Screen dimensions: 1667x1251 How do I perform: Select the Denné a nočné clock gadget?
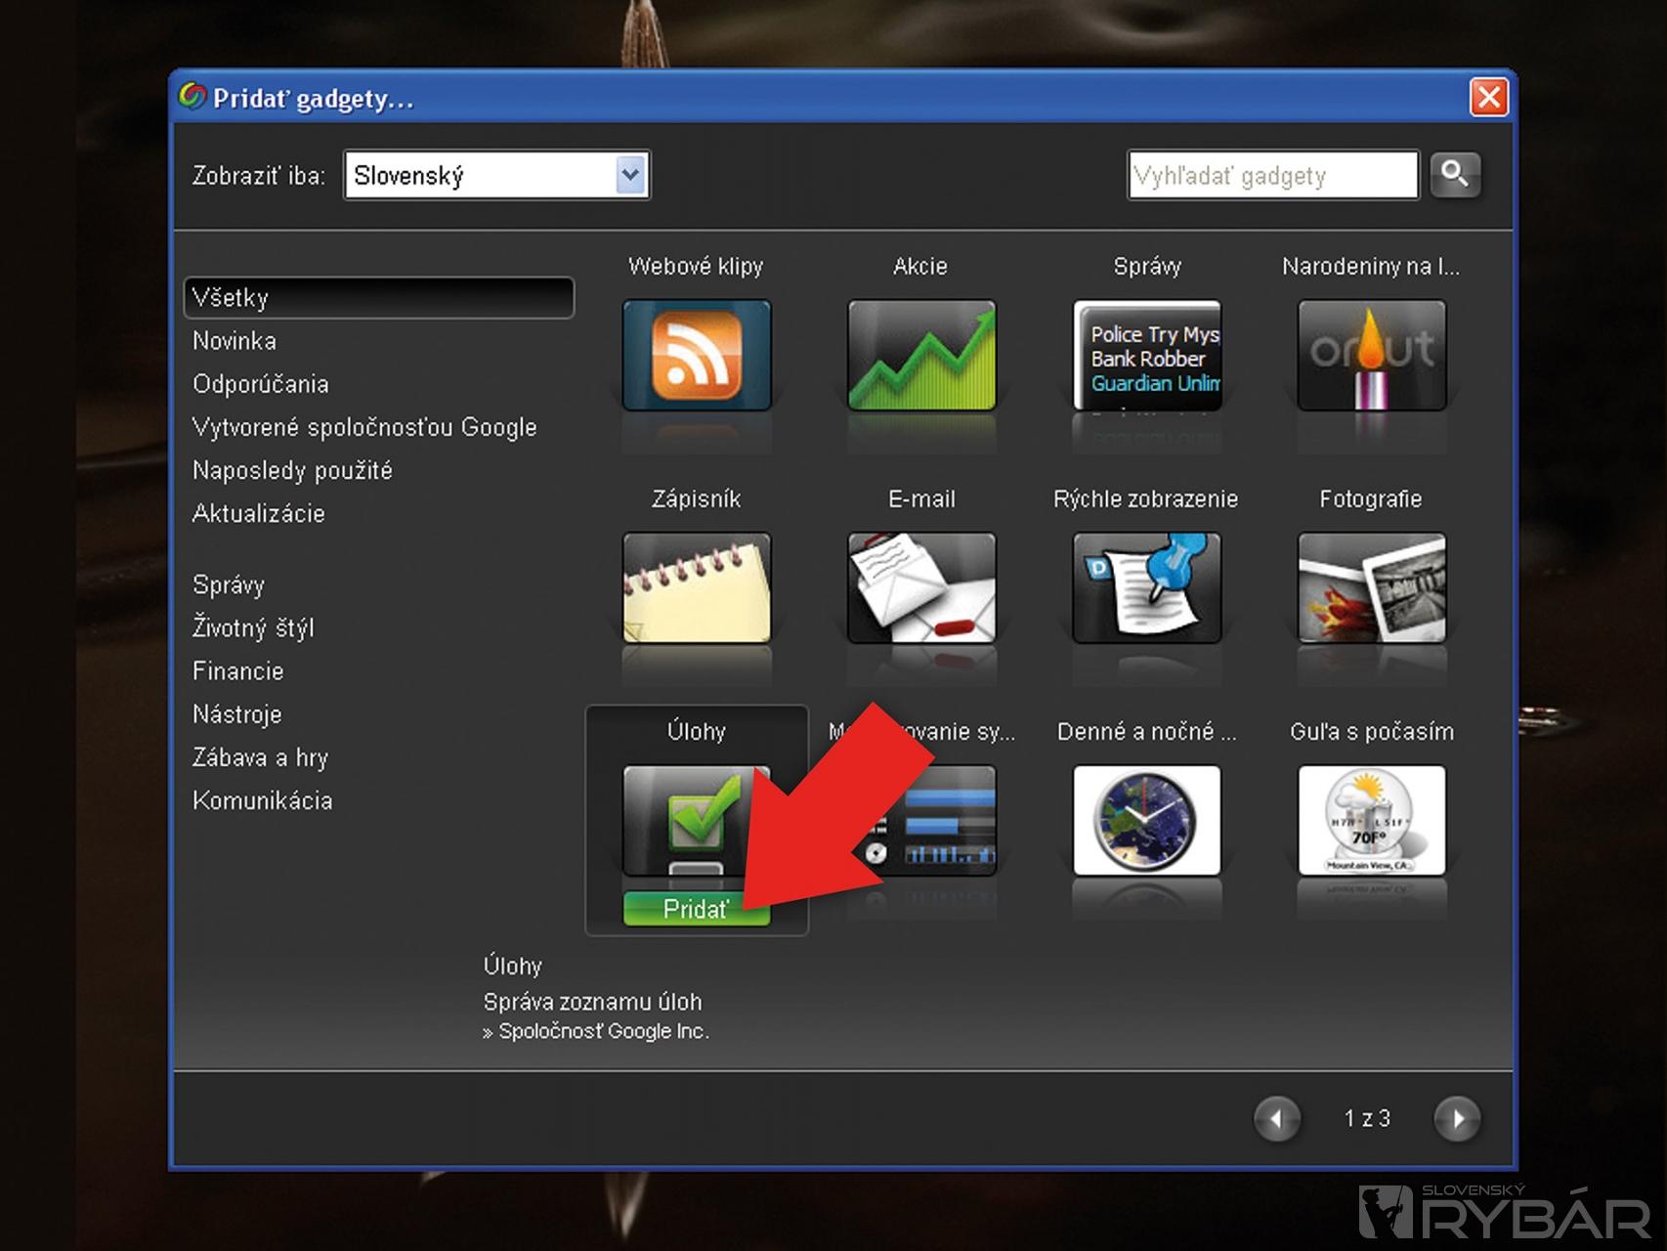pos(1146,820)
